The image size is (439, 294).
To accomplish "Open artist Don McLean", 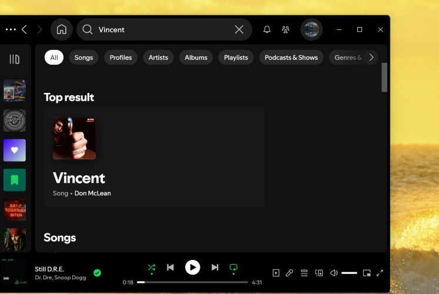I will 93,193.
